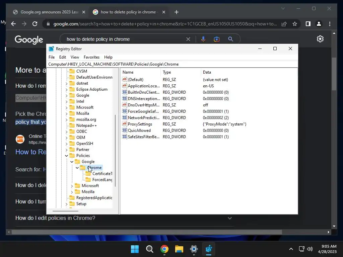Screen dimensions: 343x257
Task: Open Chrome side panel icon
Action: pos(308,24)
